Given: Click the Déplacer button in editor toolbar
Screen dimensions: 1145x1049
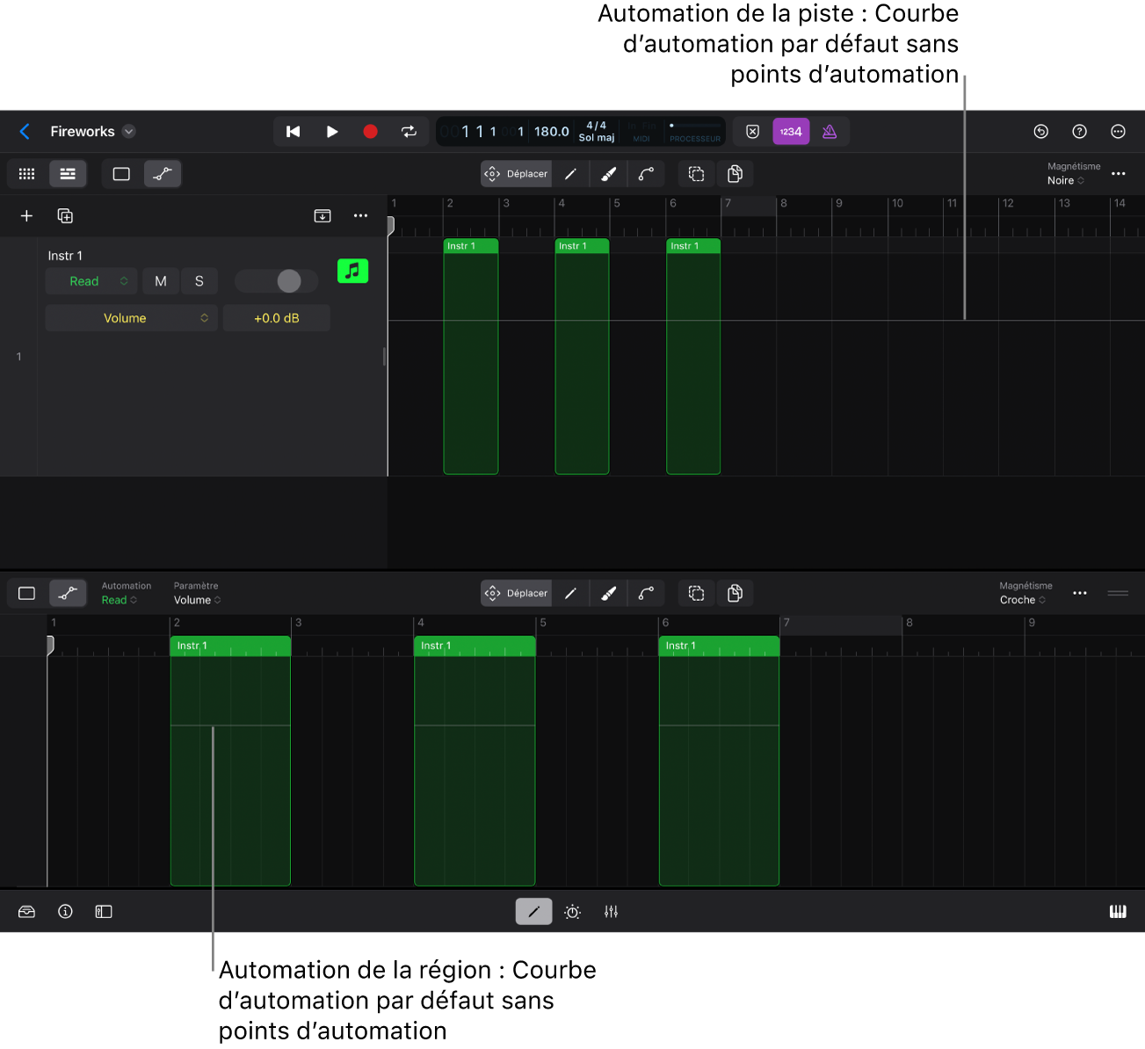Looking at the screenshot, I should coord(516,593).
